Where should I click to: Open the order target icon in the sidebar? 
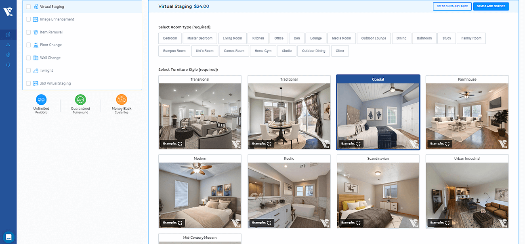[8, 35]
